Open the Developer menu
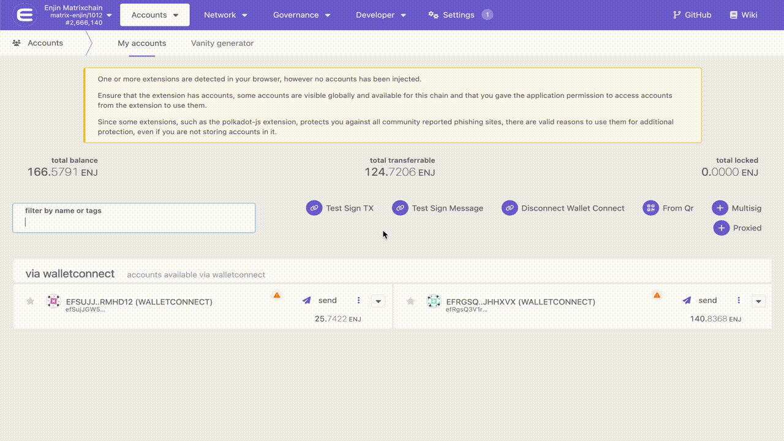The image size is (784, 441). click(381, 15)
